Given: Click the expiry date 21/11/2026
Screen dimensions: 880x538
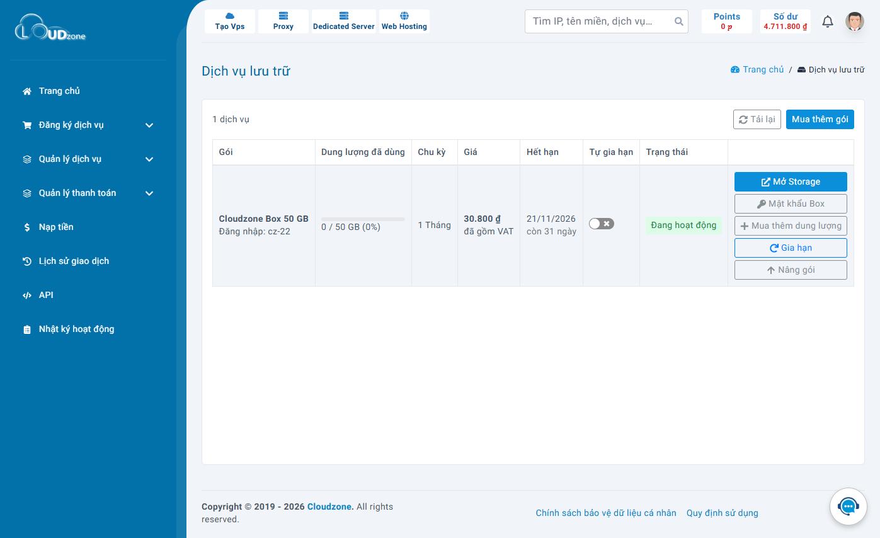Looking at the screenshot, I should point(551,219).
